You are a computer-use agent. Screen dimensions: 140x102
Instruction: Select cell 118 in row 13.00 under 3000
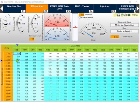click(71, 84)
